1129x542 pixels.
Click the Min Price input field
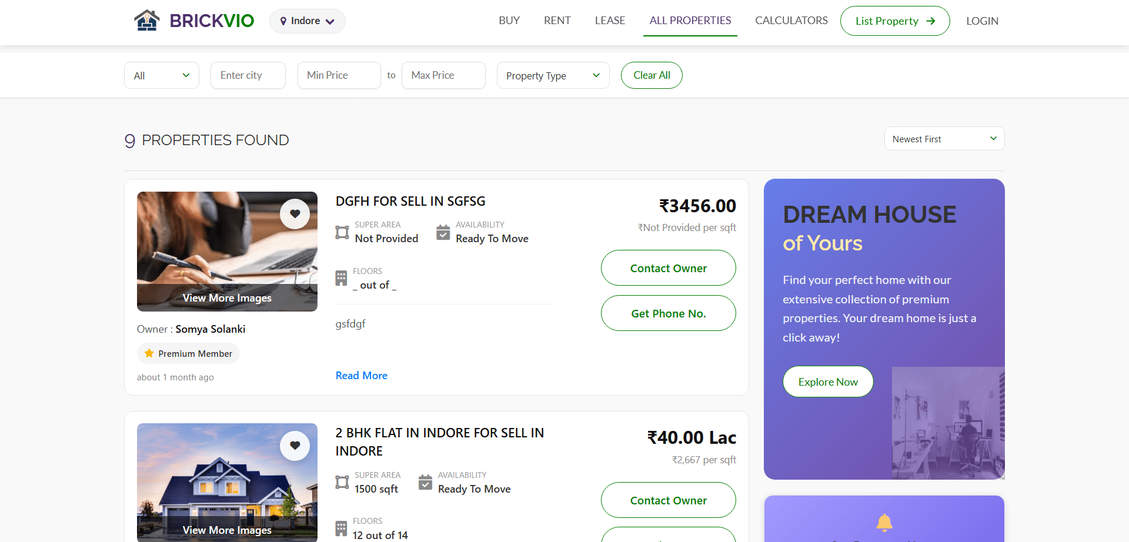[339, 75]
